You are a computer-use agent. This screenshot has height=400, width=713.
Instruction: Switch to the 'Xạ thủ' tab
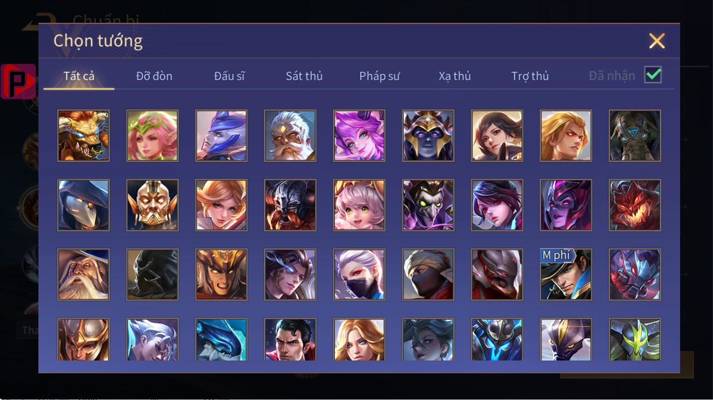[x=455, y=76]
